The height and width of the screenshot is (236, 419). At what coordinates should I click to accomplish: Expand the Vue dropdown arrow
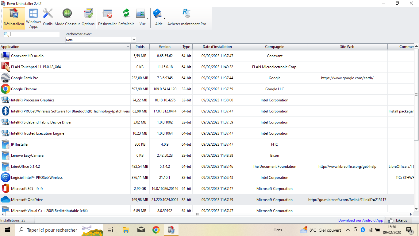tap(148, 18)
